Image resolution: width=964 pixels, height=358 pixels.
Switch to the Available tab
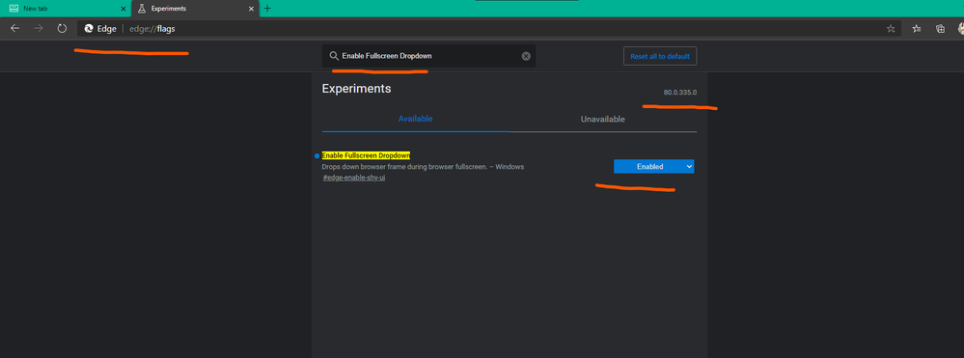point(416,119)
